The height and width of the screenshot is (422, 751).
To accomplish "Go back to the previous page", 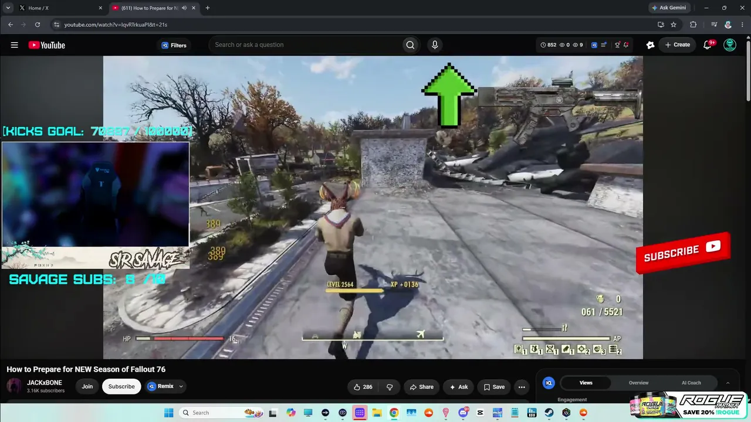I will point(11,25).
